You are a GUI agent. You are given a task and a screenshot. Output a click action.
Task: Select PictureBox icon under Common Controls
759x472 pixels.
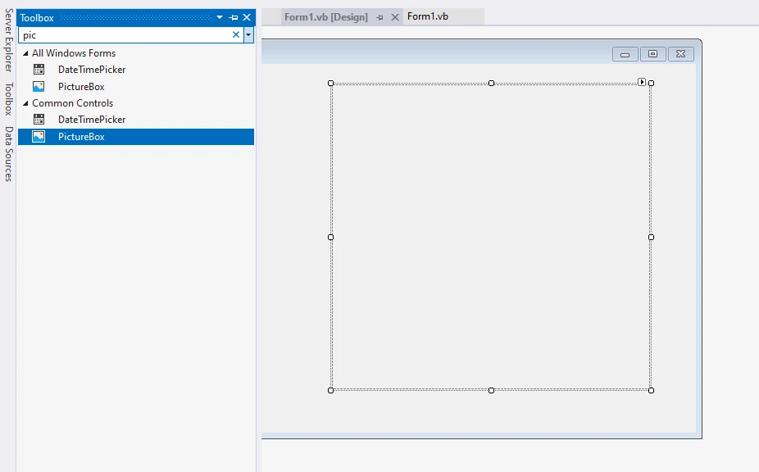pos(39,137)
